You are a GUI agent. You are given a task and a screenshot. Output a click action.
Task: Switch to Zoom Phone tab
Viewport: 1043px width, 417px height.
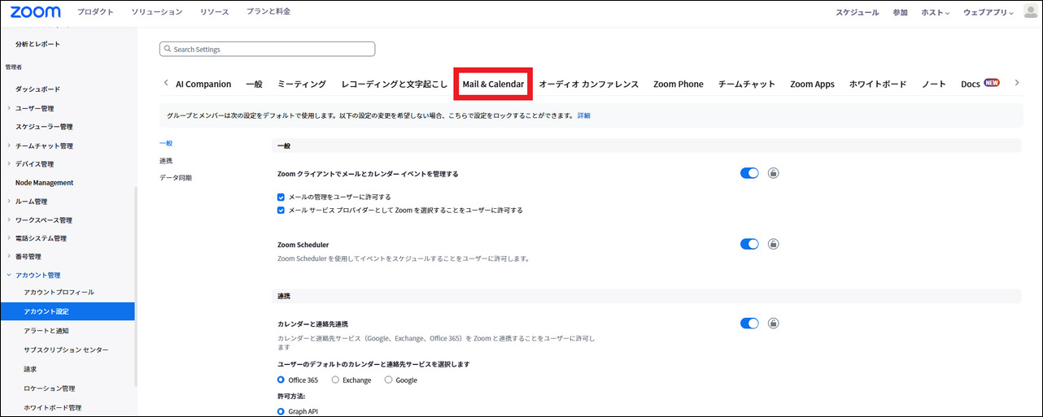click(x=679, y=84)
